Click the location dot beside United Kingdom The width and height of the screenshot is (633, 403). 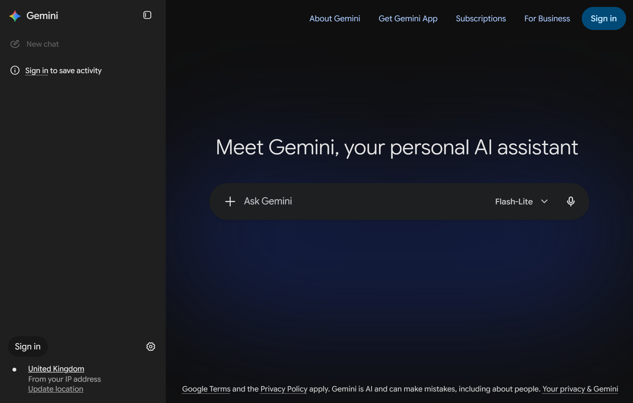click(x=14, y=369)
